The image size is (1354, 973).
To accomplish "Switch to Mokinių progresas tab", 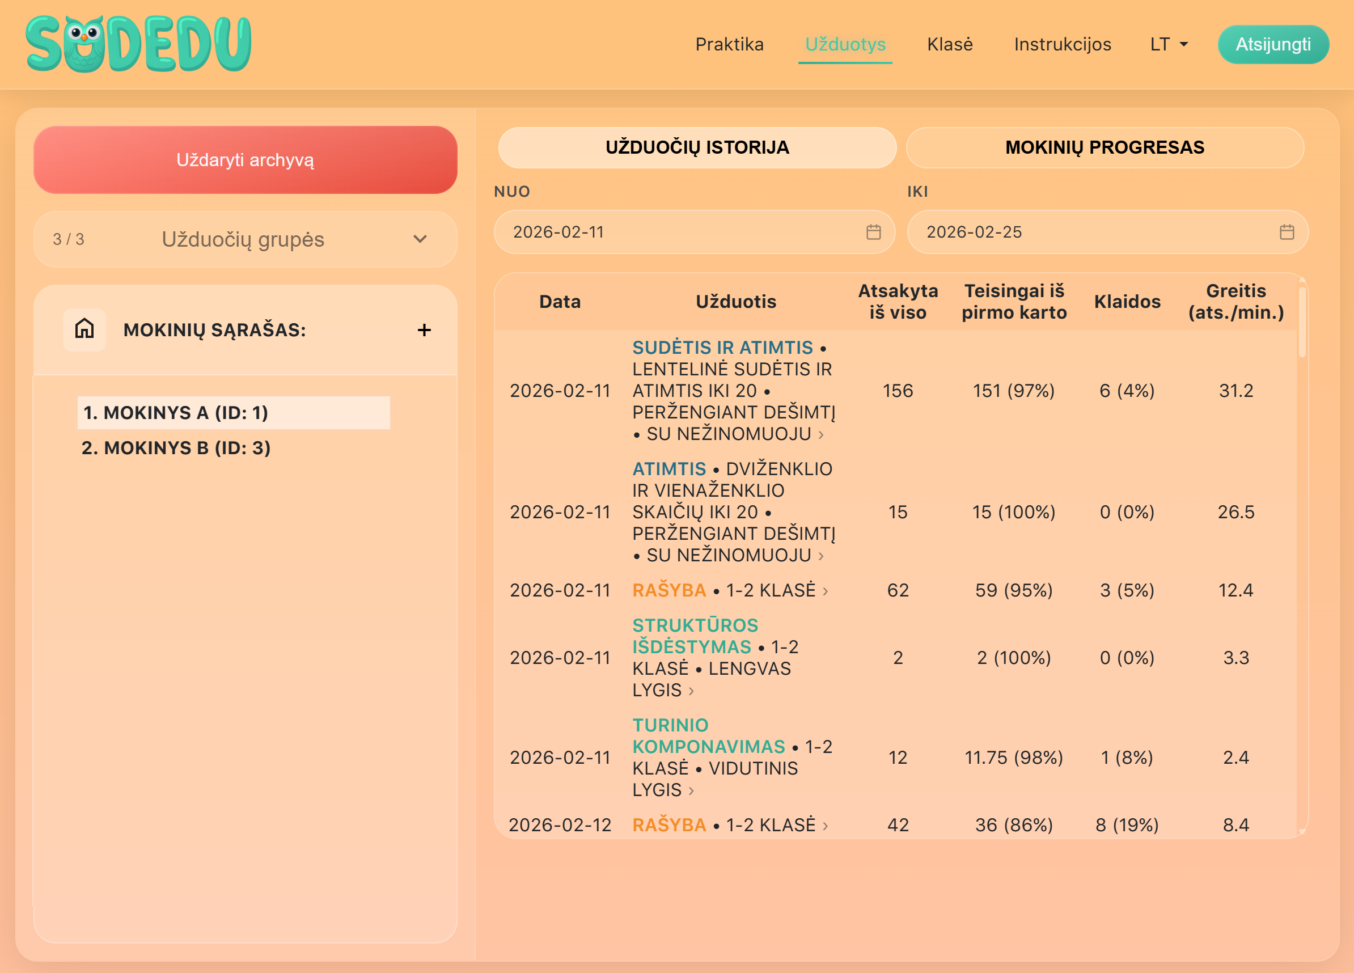I will point(1104,147).
